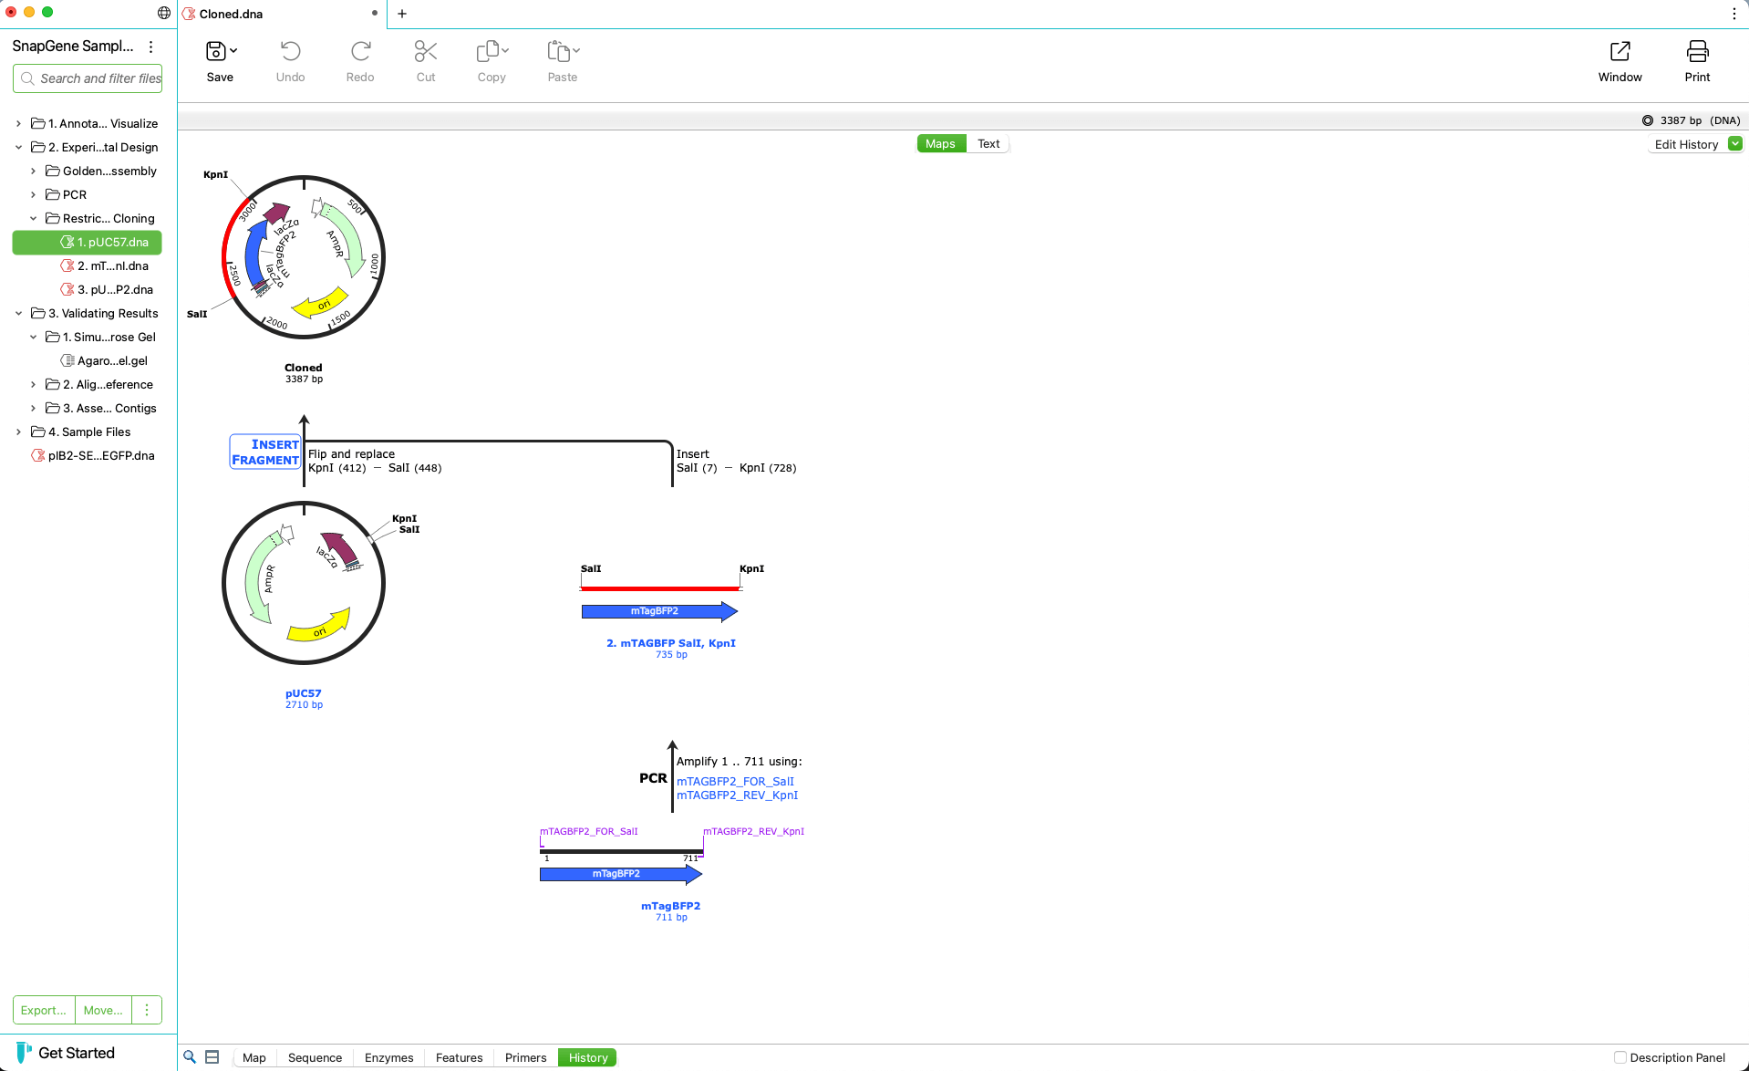Expand the 1. Annota... Visualize folder
The width and height of the screenshot is (1749, 1071).
[18, 123]
